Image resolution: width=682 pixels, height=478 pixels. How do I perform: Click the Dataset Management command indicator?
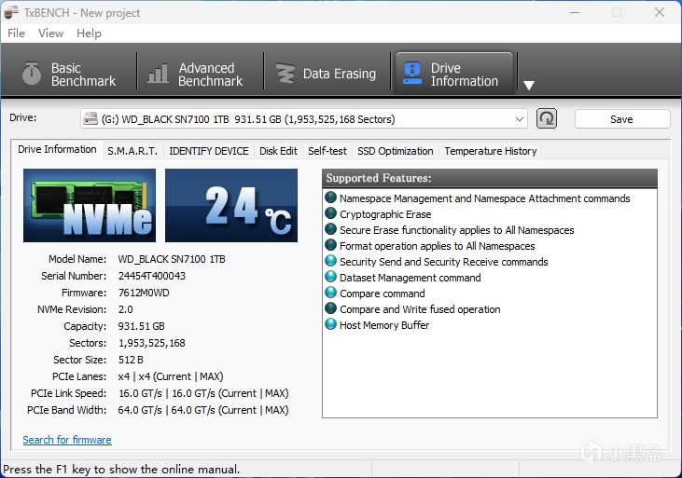[331, 277]
